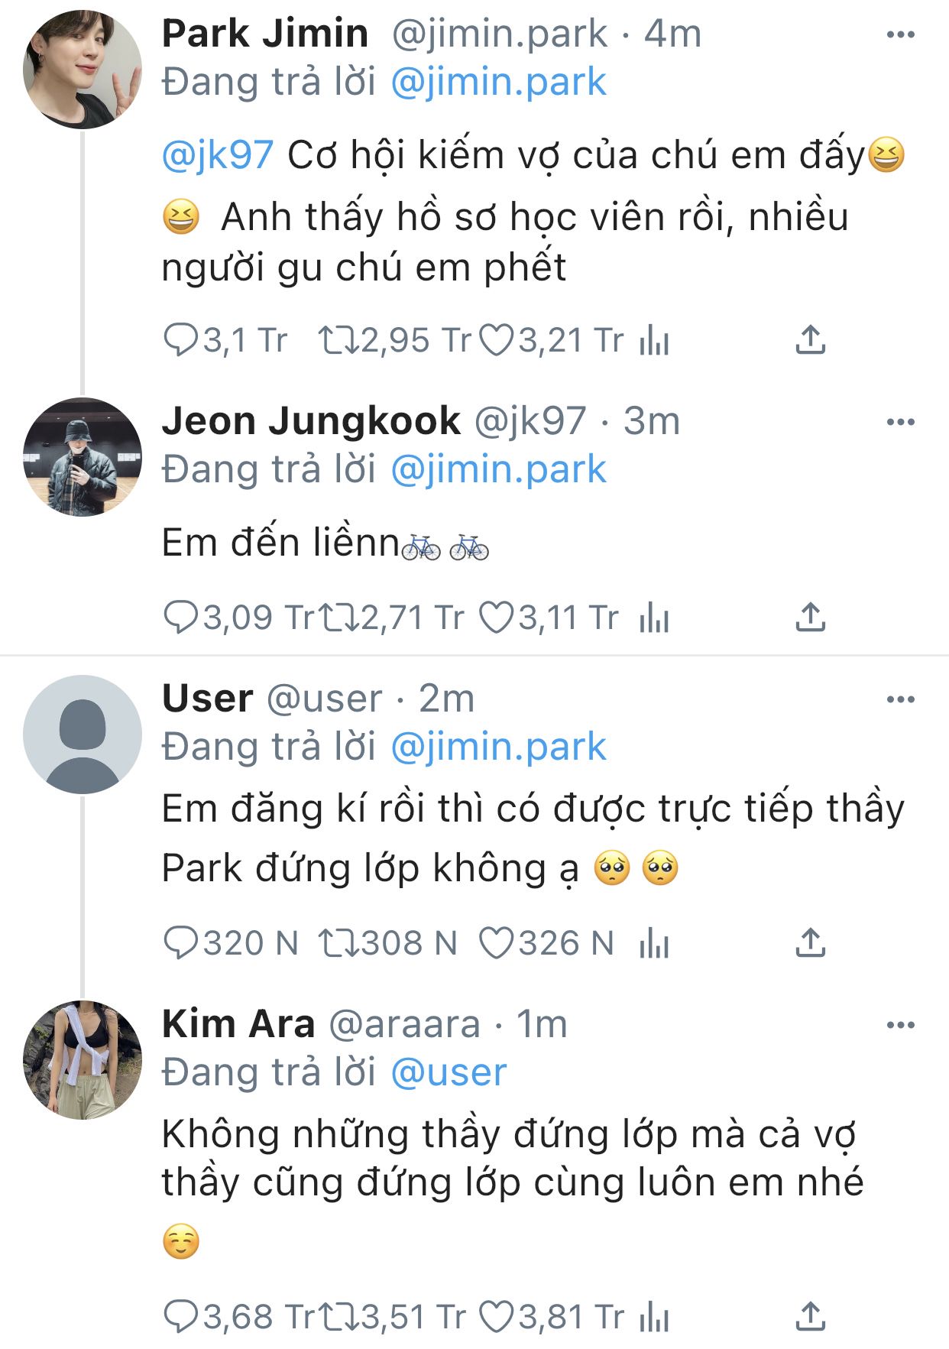View analytics on User's tweet

click(654, 943)
